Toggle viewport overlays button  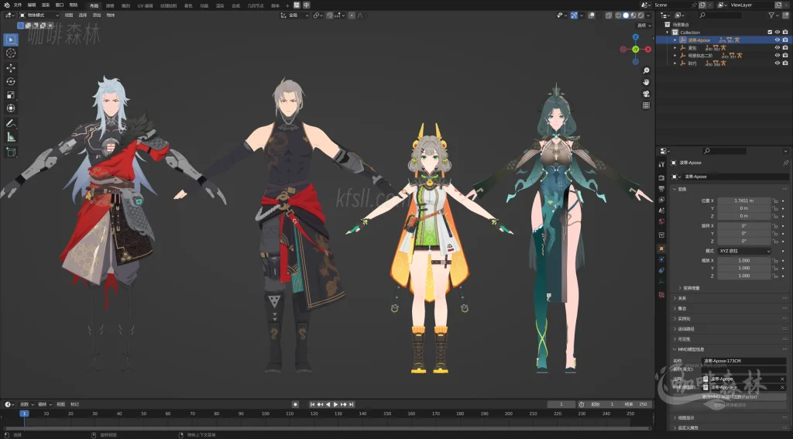[x=591, y=15]
